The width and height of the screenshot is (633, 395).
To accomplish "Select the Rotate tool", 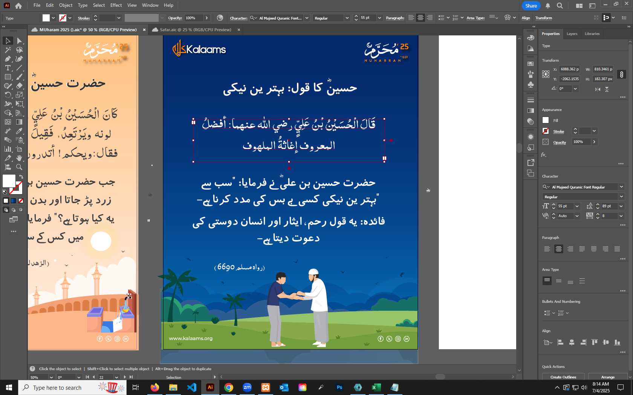I will [x=8, y=95].
